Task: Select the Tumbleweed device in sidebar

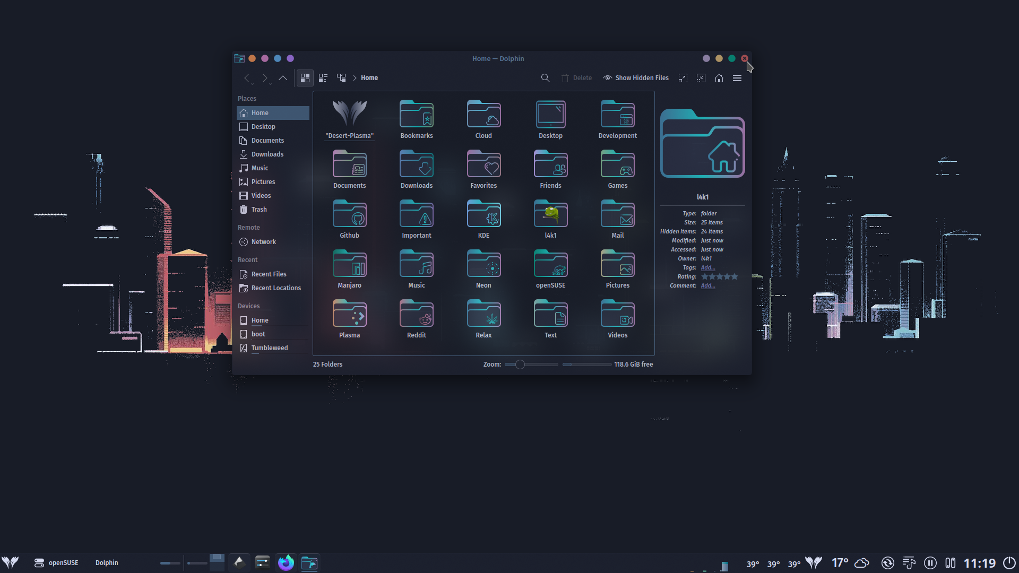Action: tap(273, 348)
